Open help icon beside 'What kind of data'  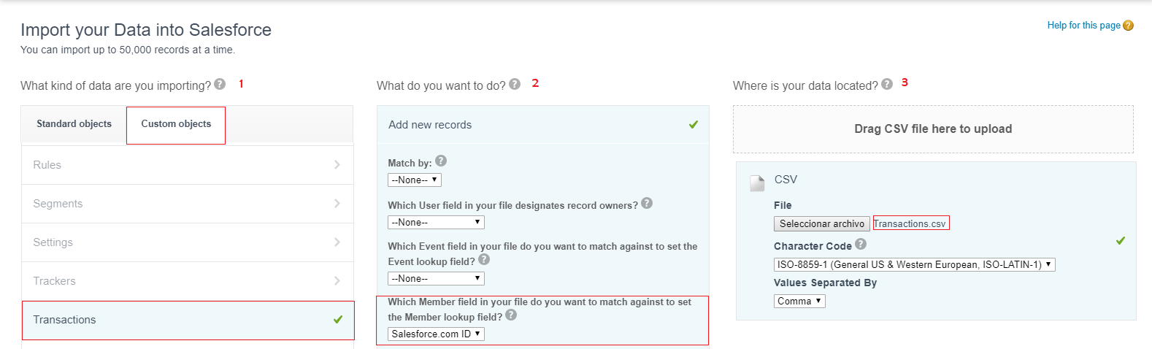(x=220, y=85)
